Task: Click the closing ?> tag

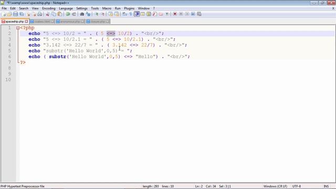Action: [23, 62]
